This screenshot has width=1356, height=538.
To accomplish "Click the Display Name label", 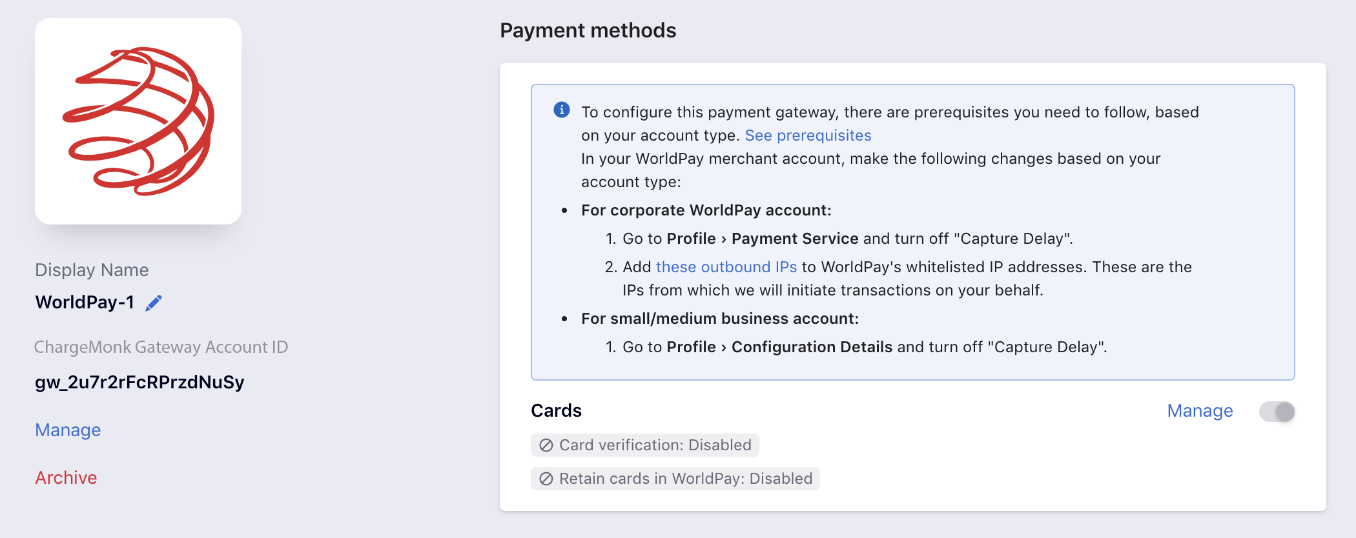I will tap(92, 270).
